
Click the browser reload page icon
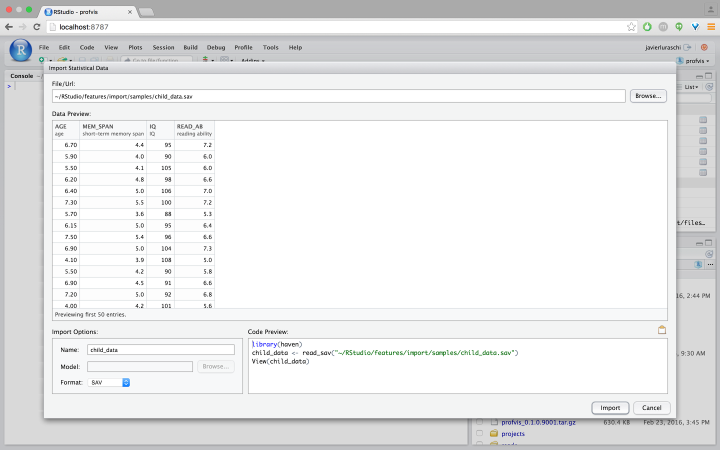point(36,27)
